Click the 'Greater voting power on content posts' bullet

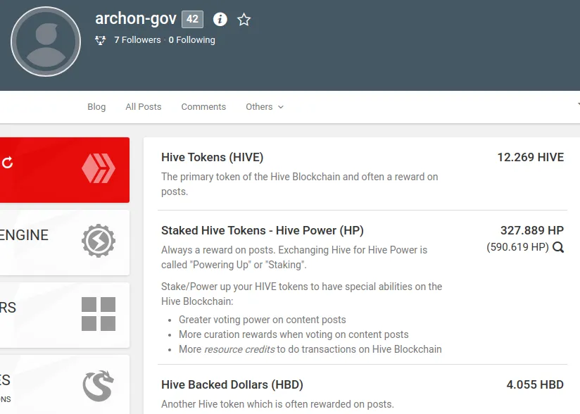point(263,320)
